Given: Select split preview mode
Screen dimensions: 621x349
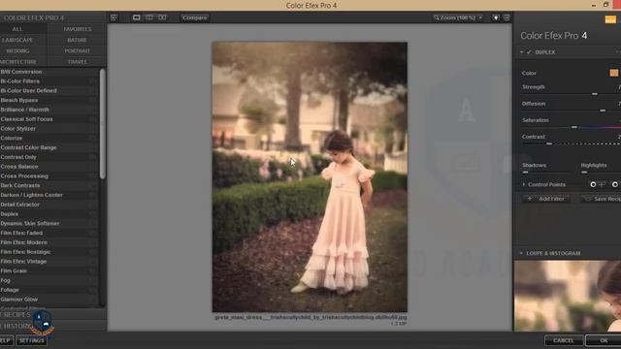Looking at the screenshot, I should click(149, 17).
